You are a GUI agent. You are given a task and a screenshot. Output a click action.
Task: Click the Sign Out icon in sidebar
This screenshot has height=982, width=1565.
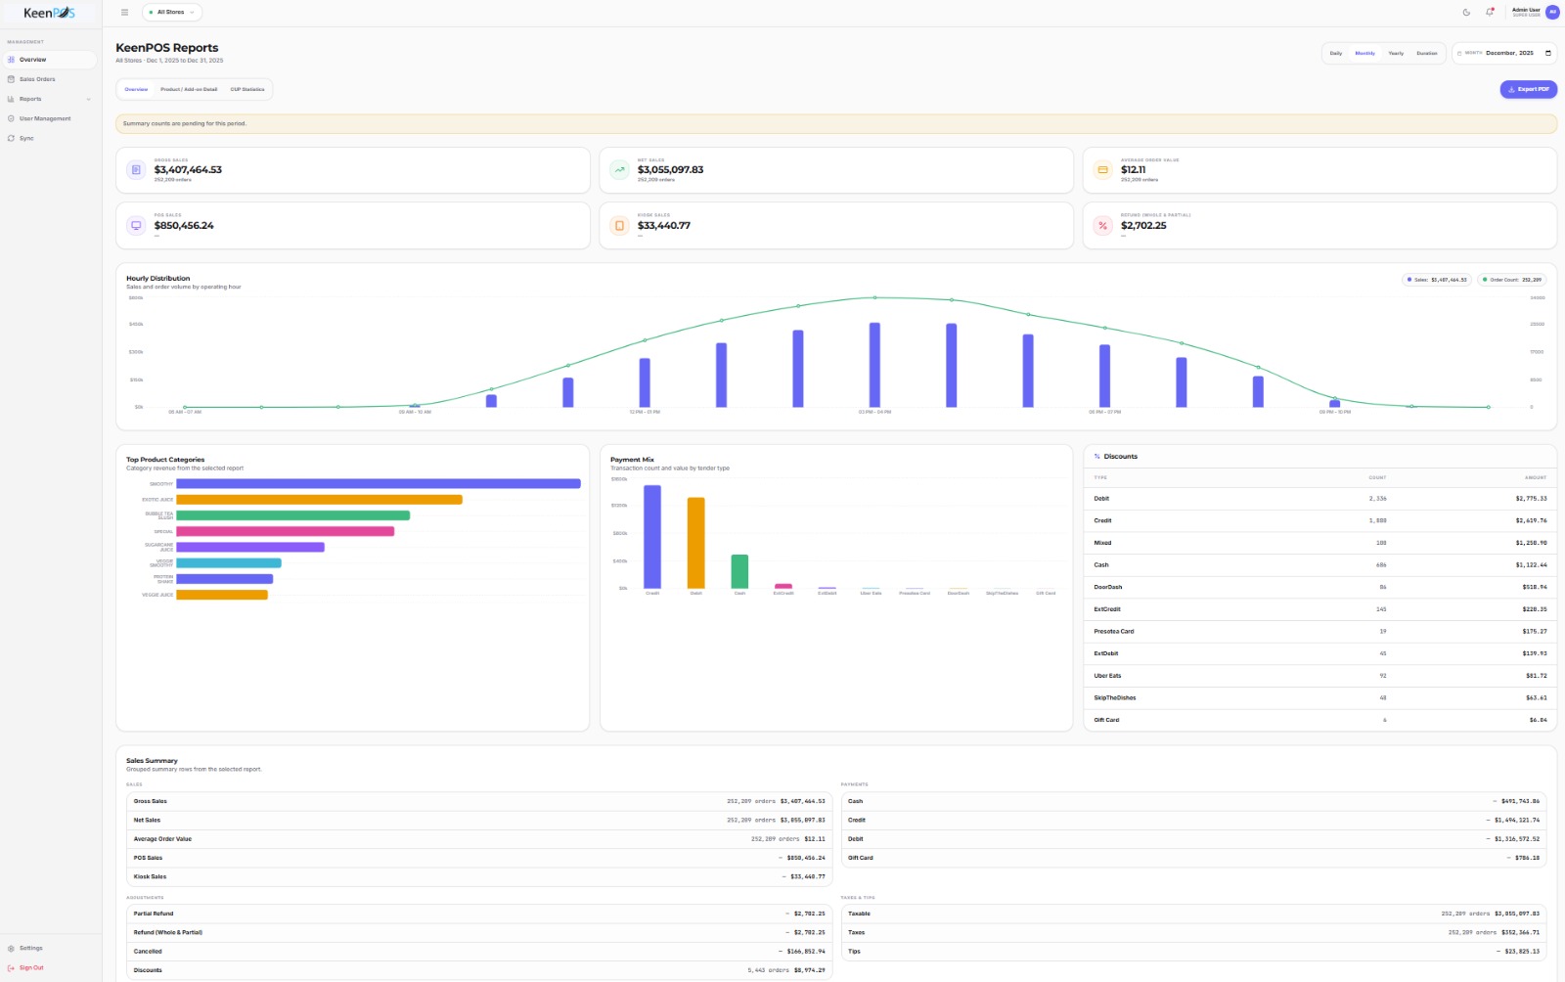(11, 967)
